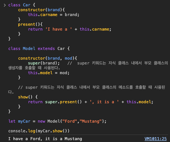
Task: Click the 'class Car {' line
Action: coord(22,5)
